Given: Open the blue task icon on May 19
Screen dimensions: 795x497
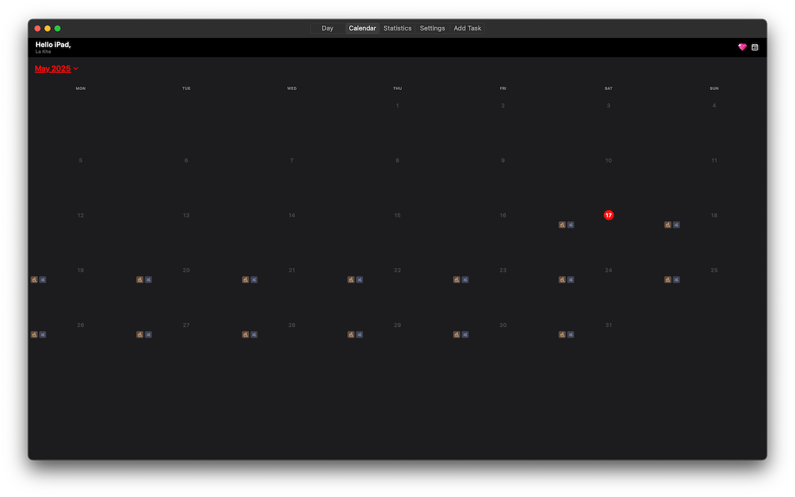Looking at the screenshot, I should coord(43,280).
